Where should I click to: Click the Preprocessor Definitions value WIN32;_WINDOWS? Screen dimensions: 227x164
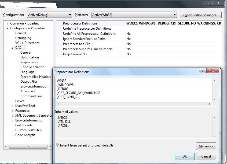(x=173, y=23)
